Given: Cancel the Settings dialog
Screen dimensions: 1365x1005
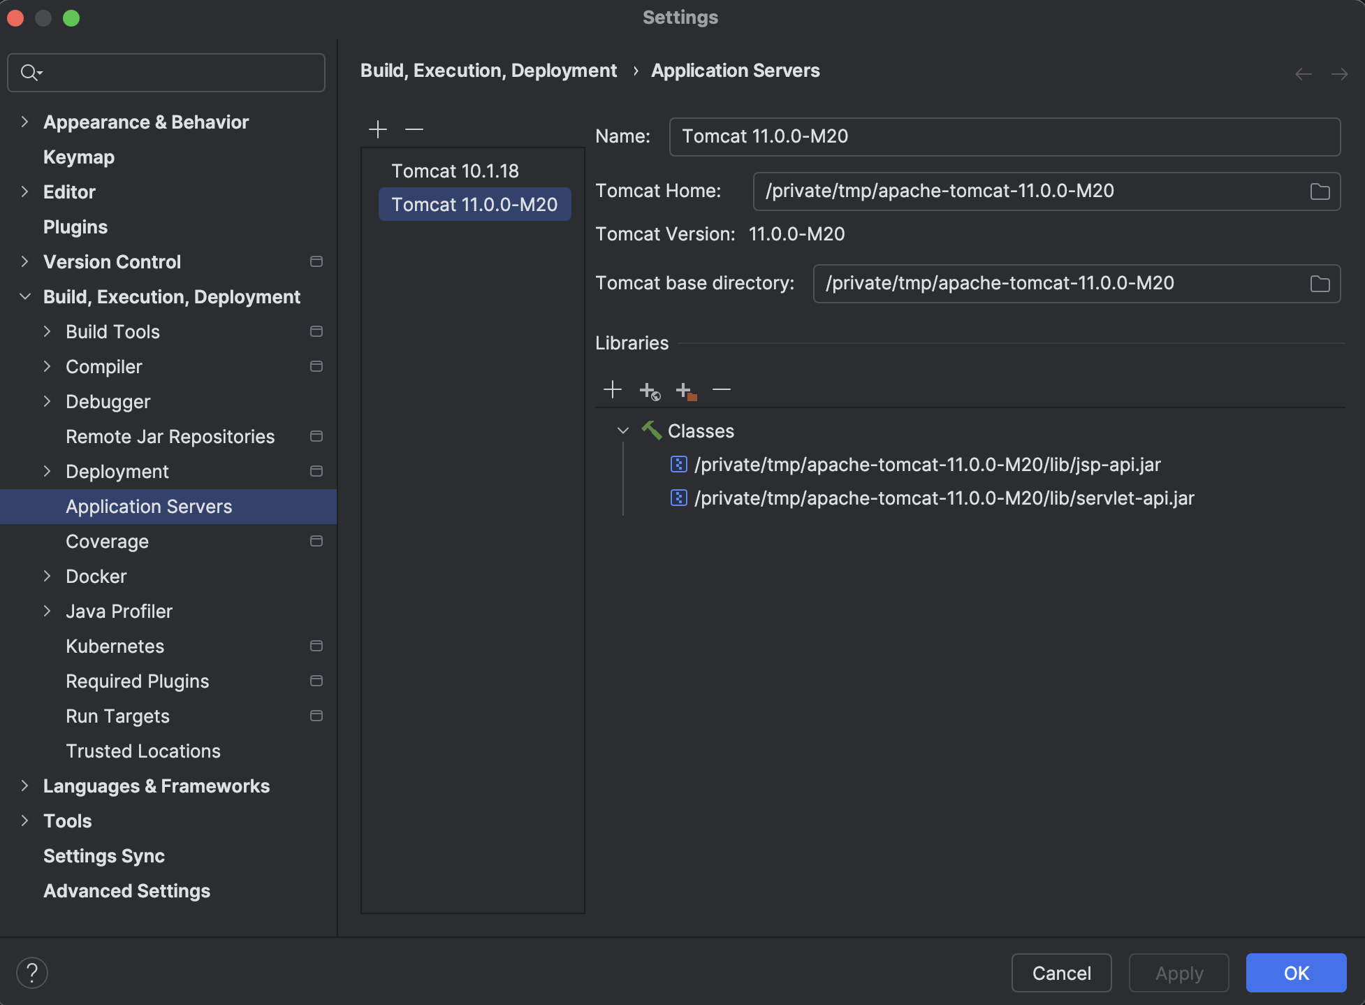Looking at the screenshot, I should pyautogui.click(x=1061, y=973).
